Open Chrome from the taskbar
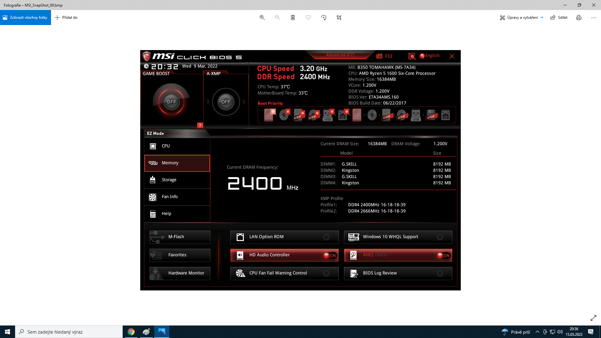The height and width of the screenshot is (338, 601). tap(131, 332)
